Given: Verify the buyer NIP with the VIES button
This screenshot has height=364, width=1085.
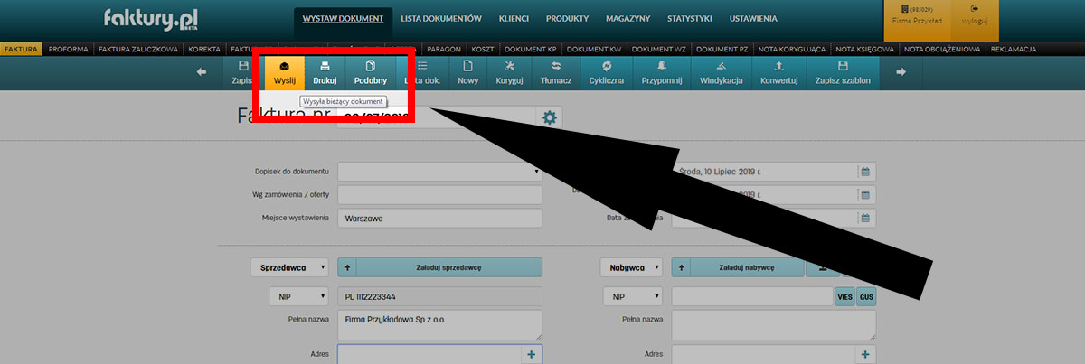Looking at the screenshot, I should [844, 296].
